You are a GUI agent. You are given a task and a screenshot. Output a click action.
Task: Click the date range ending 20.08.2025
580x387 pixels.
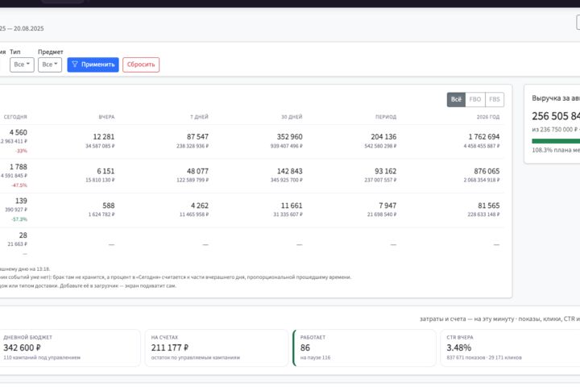(x=22, y=28)
